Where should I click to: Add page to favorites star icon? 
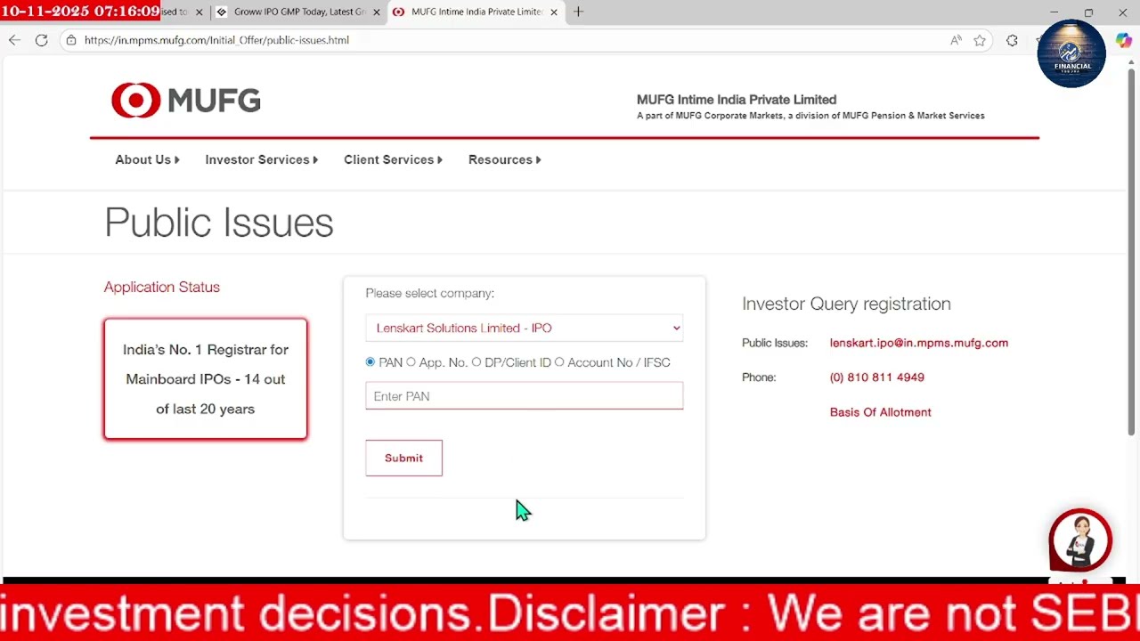pyautogui.click(x=980, y=40)
